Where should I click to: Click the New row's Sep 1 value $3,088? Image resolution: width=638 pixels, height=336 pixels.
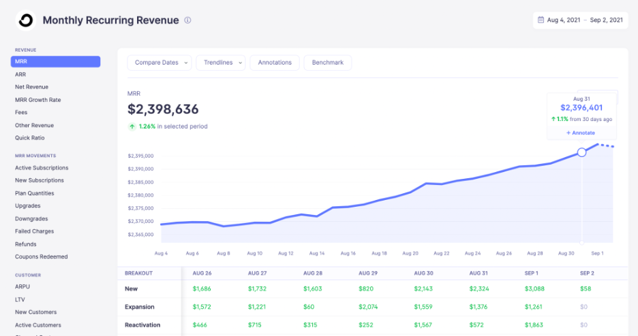tap(534, 289)
